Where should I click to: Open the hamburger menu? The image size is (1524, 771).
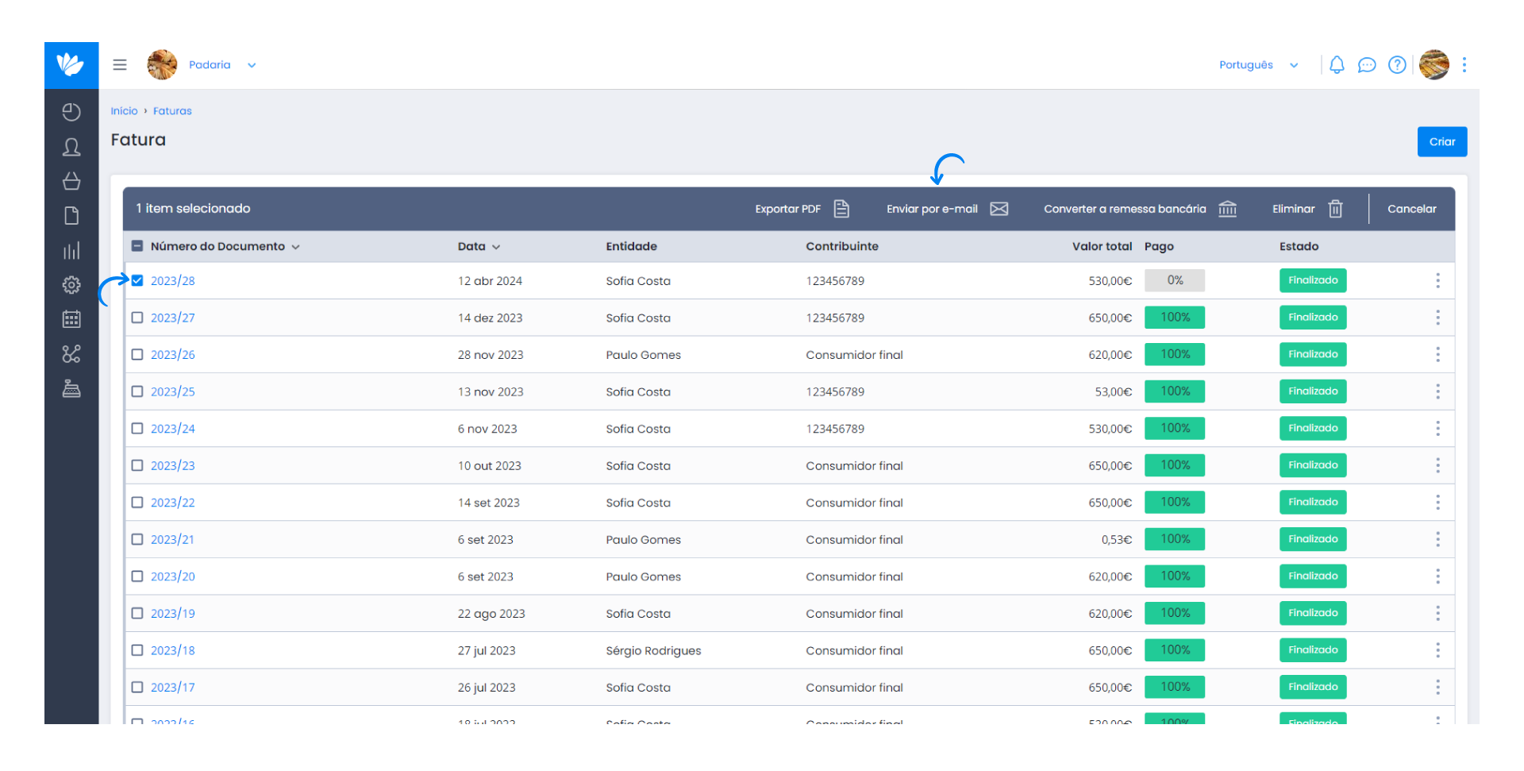click(x=120, y=65)
